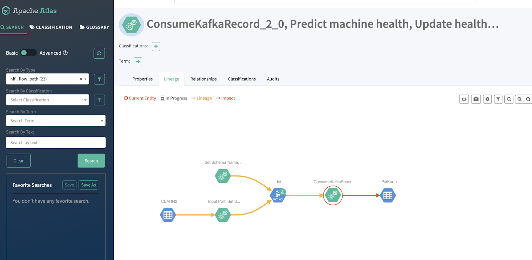The width and height of the screenshot is (532, 260).
Task: Open the classification attribute filter icon
Action: point(99,100)
